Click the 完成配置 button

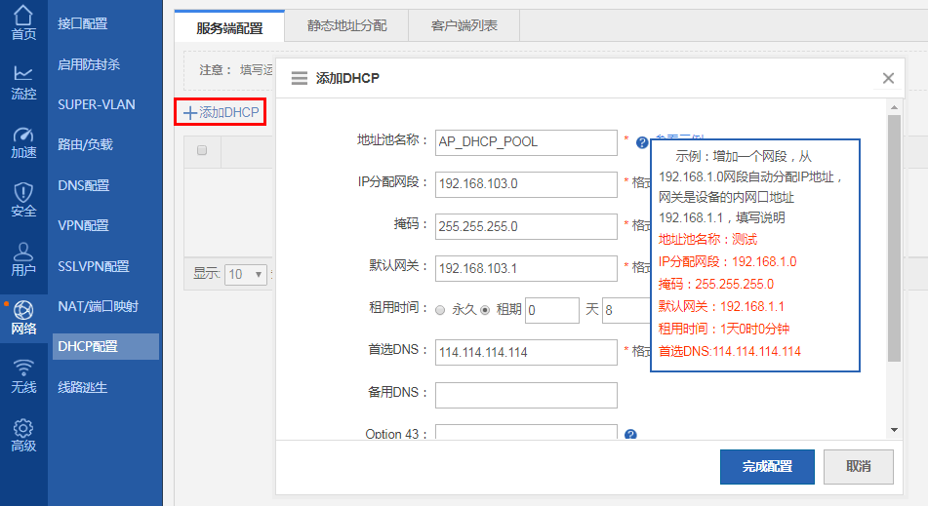(766, 467)
